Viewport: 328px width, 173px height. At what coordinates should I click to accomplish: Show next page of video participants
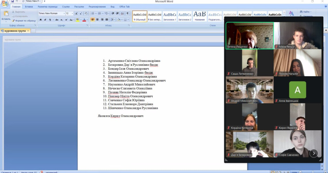[x=314, y=153]
